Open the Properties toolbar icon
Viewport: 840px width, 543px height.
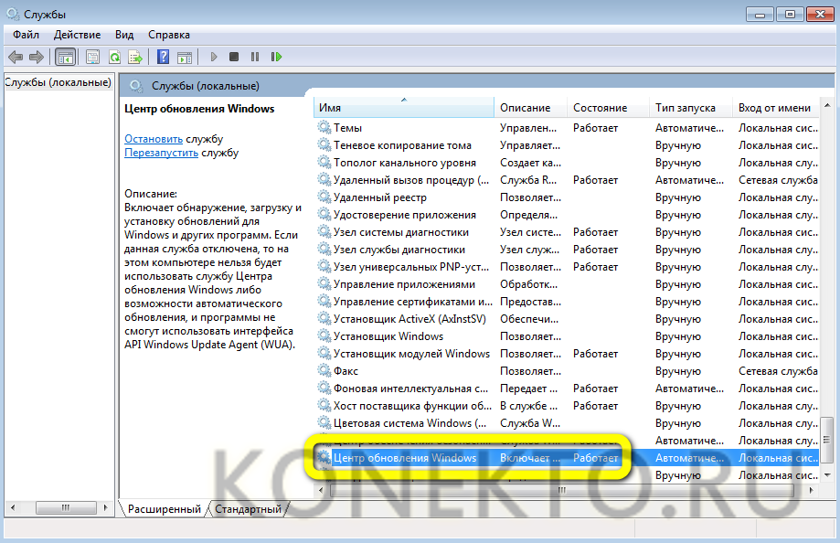[x=92, y=57]
